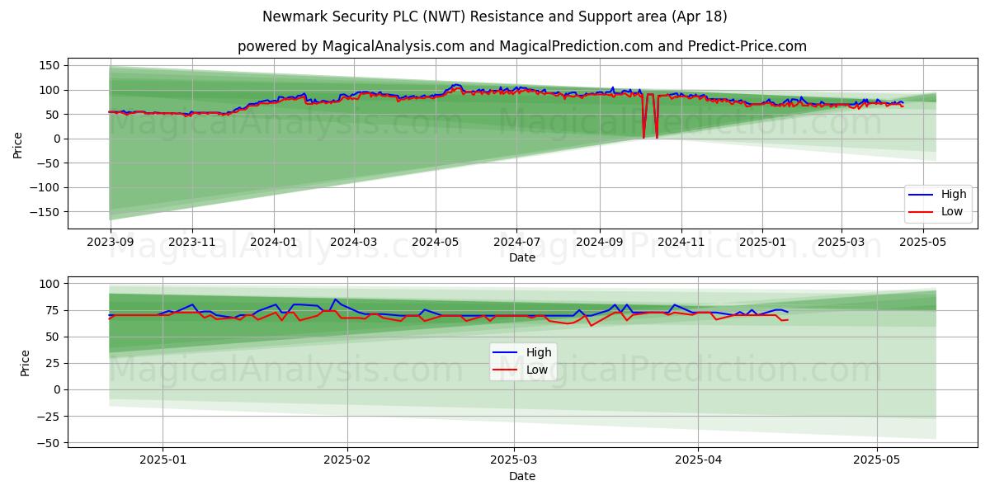
Task: Click the bottom chart y-axis value 100
Action: tap(50, 284)
